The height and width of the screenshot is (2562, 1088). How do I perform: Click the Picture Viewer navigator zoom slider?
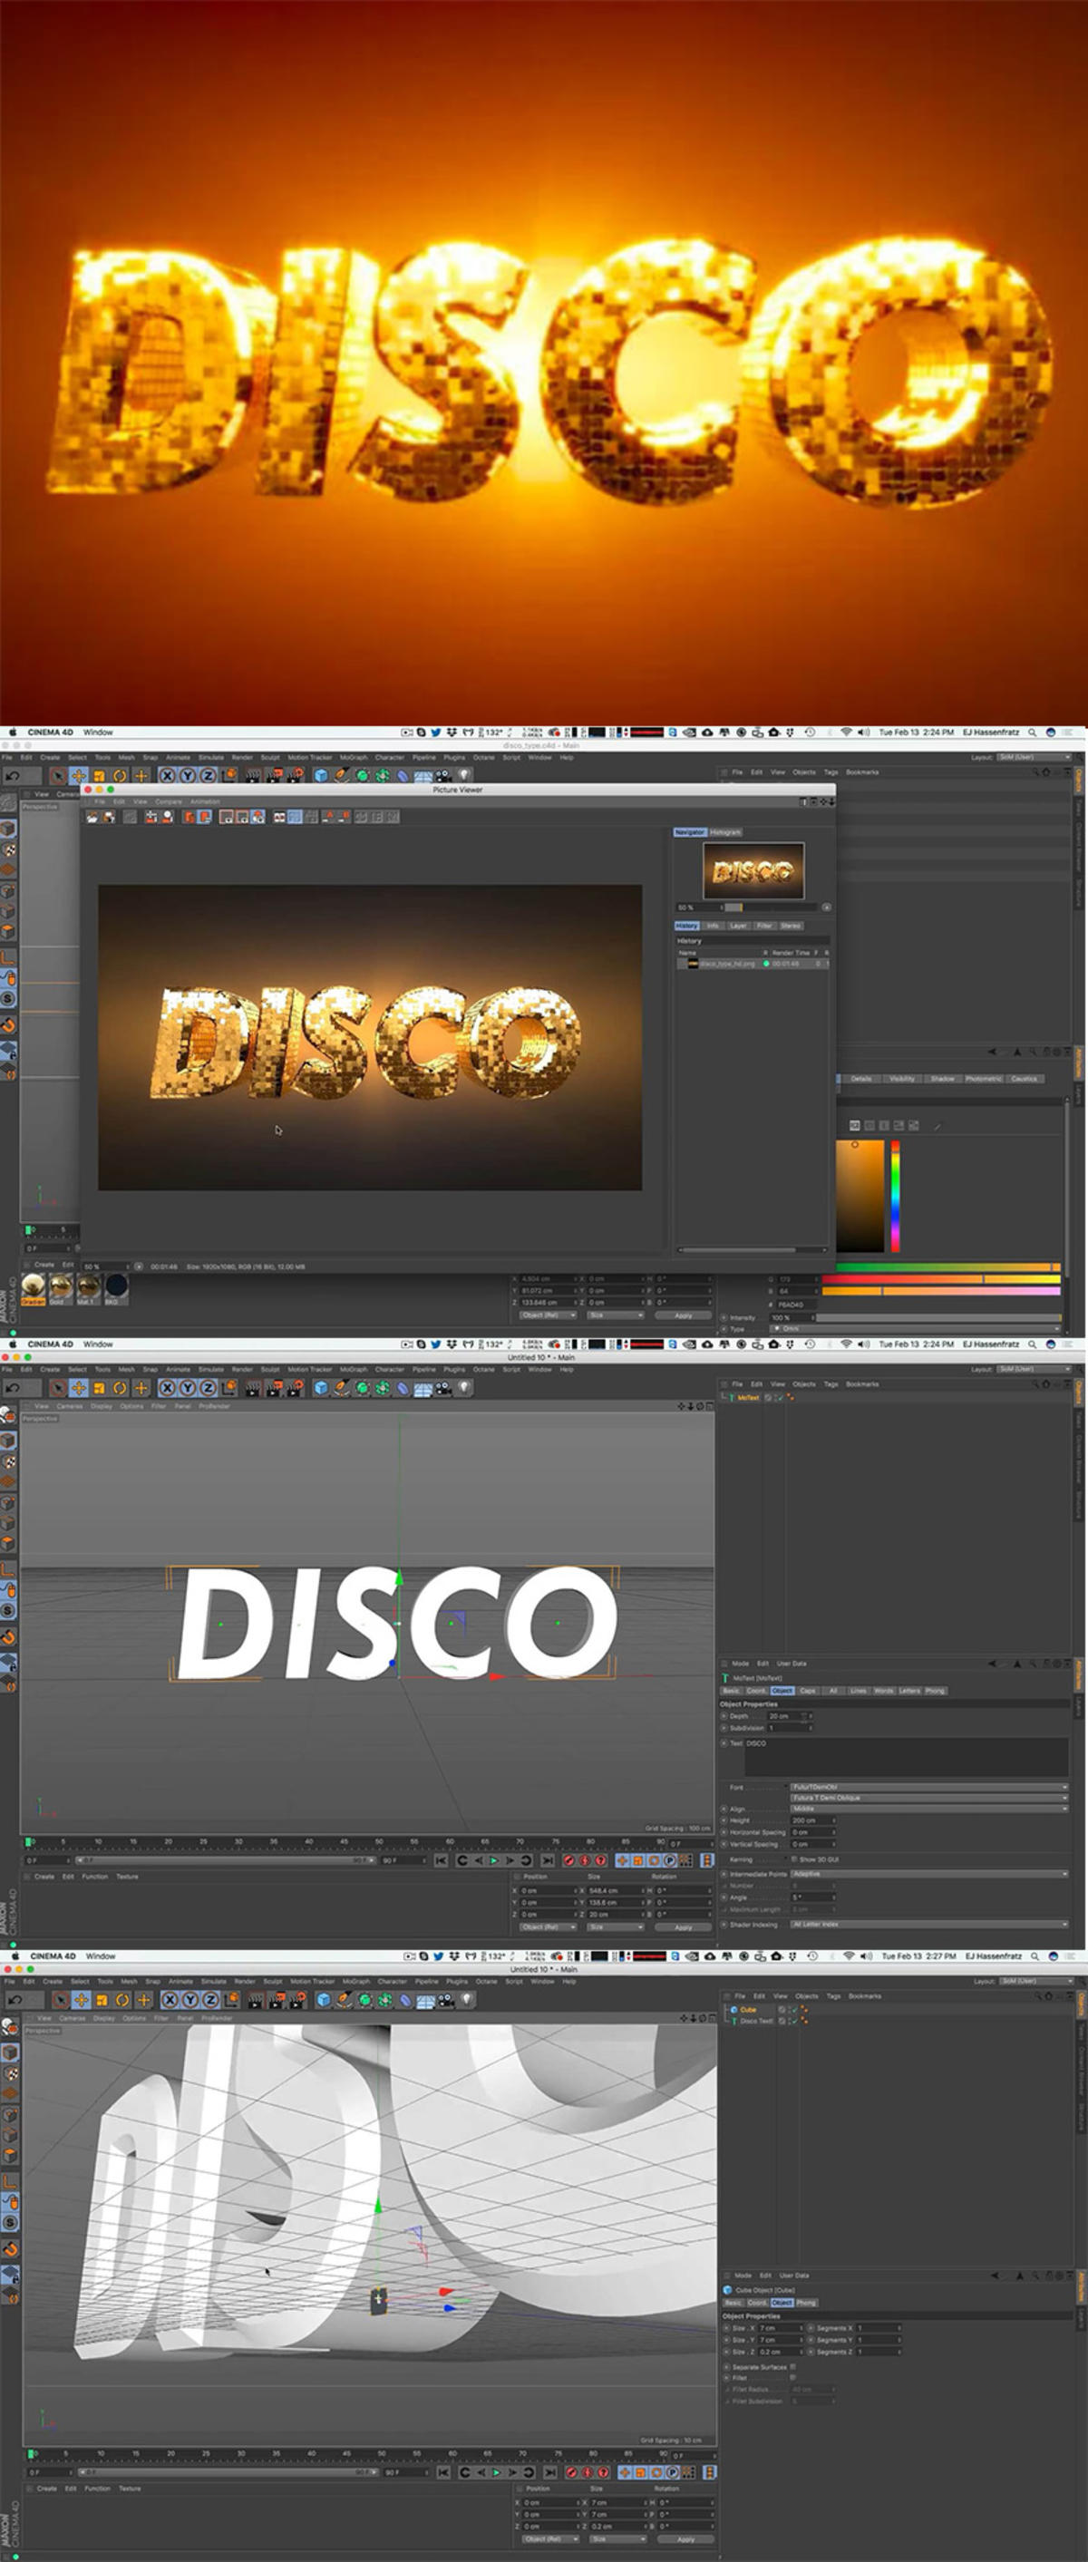click(x=771, y=907)
